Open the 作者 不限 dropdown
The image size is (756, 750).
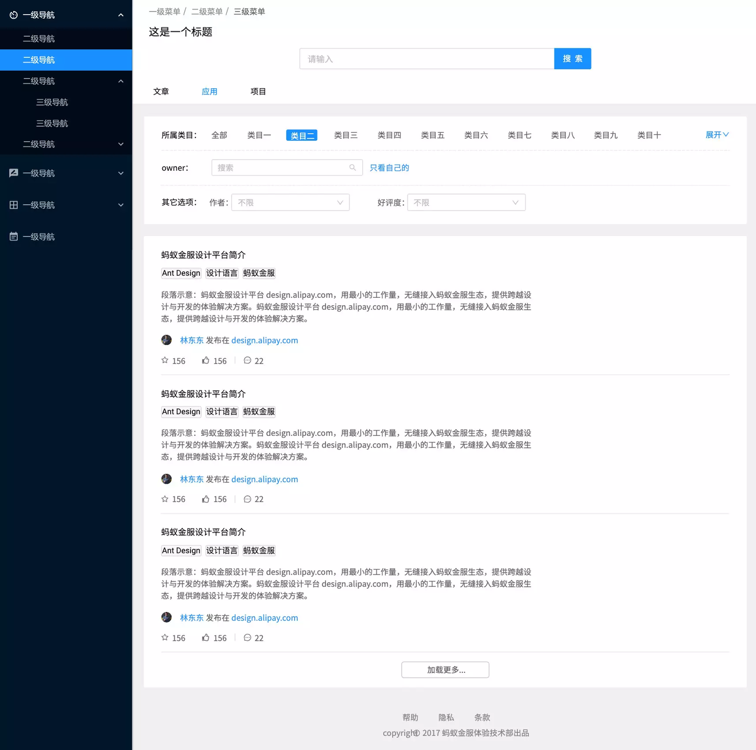tap(290, 202)
